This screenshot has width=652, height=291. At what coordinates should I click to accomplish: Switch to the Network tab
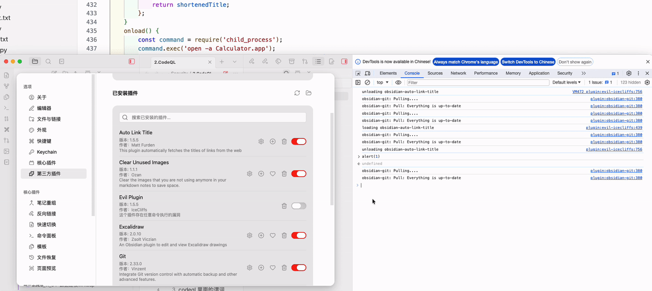coord(458,73)
